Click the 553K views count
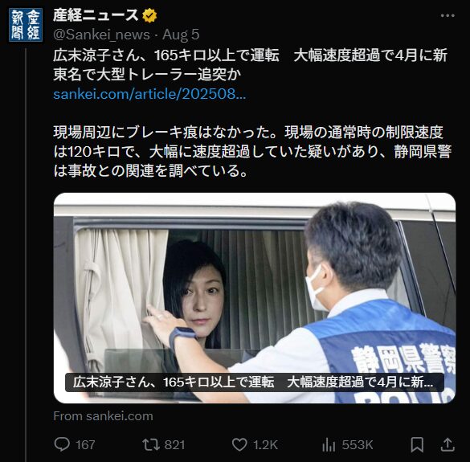The image size is (470, 462). tap(358, 445)
